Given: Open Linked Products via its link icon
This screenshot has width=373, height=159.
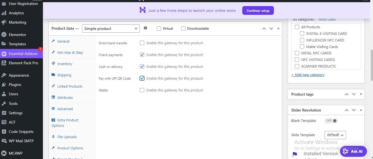Looking at the screenshot, I should pos(53,86).
